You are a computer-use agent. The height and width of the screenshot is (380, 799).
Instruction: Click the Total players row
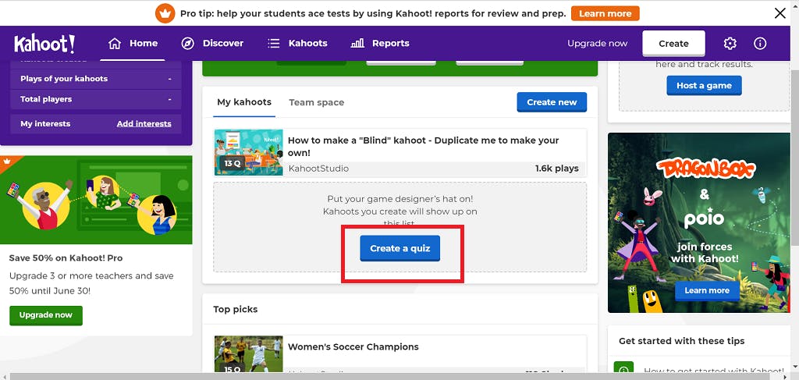96,99
